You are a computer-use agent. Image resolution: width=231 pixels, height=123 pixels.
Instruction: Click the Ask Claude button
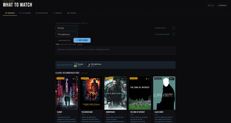tap(82, 40)
